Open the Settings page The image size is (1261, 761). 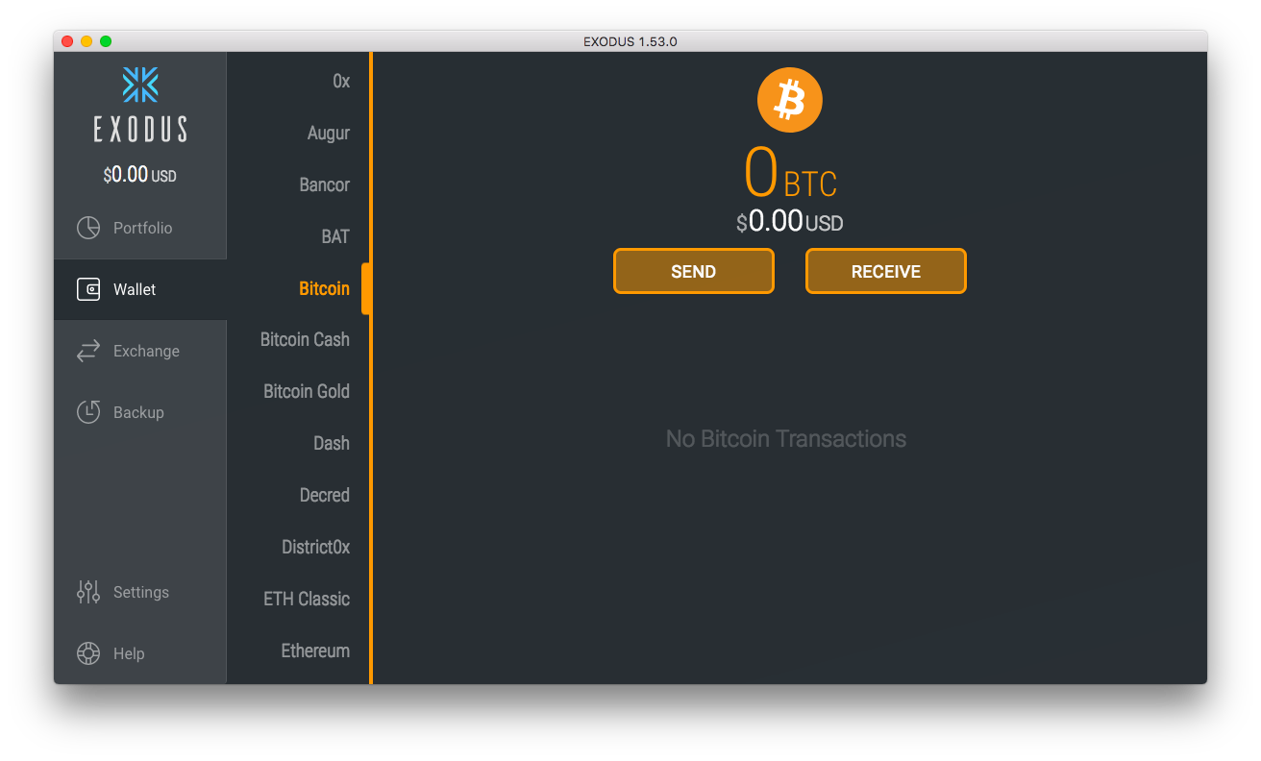point(140,592)
